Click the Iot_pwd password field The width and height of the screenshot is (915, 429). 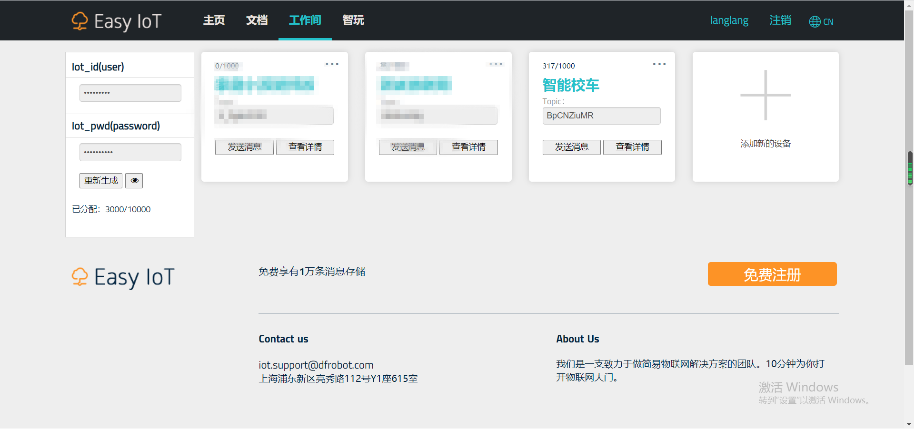(130, 152)
